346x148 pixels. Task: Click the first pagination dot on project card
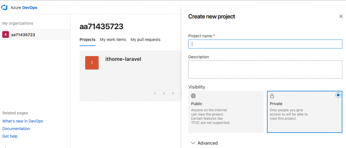[155, 93]
